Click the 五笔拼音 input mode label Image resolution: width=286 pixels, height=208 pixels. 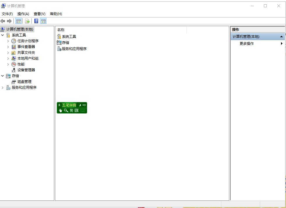pos(69,105)
